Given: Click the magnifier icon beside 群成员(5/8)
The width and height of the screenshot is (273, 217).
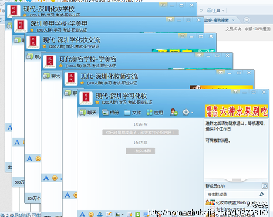Looking at the screenshot, I should (264, 186).
